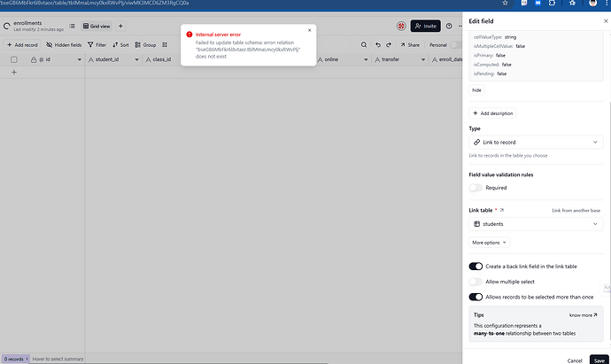The image size is (611, 364).
Task: Open Hidden fields menu
Action: coord(63,44)
